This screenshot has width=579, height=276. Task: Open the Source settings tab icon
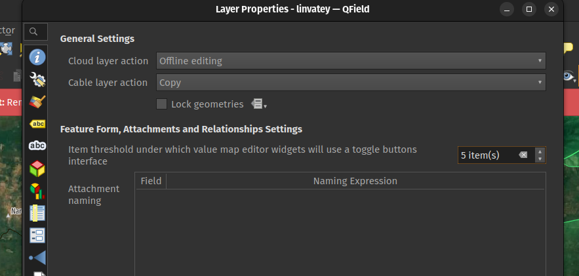click(x=37, y=79)
